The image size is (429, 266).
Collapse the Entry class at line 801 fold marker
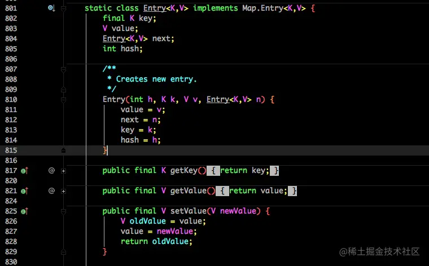pos(63,9)
